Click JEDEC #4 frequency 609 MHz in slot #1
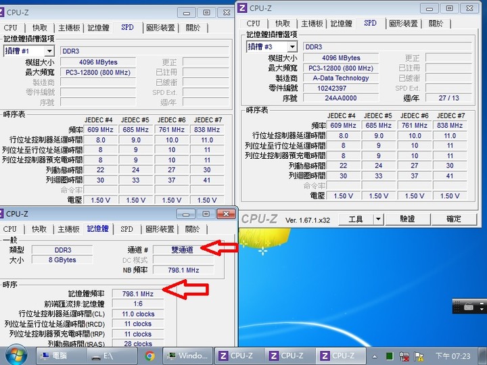Screen dimensions: 487x365 100,129
